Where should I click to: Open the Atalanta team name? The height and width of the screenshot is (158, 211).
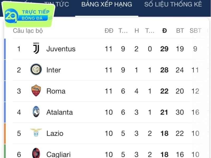60,112
